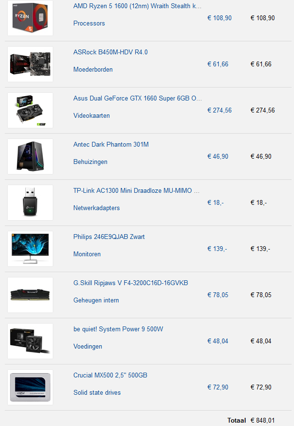
Task: Click the Antec Dark Phantom case image
Action: (30, 156)
